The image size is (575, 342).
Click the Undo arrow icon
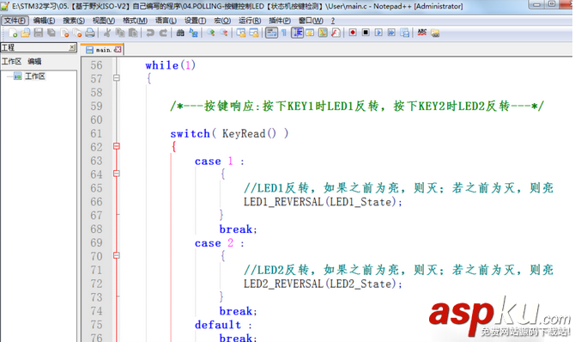click(x=150, y=33)
